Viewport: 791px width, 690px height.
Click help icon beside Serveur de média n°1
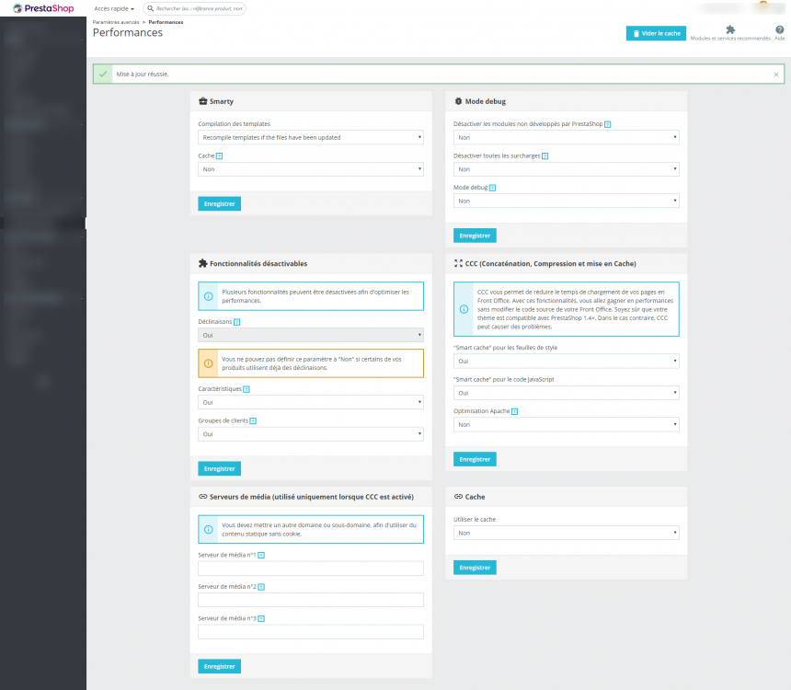click(x=261, y=556)
